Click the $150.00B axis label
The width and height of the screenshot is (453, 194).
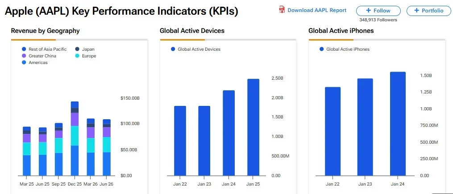click(130, 98)
